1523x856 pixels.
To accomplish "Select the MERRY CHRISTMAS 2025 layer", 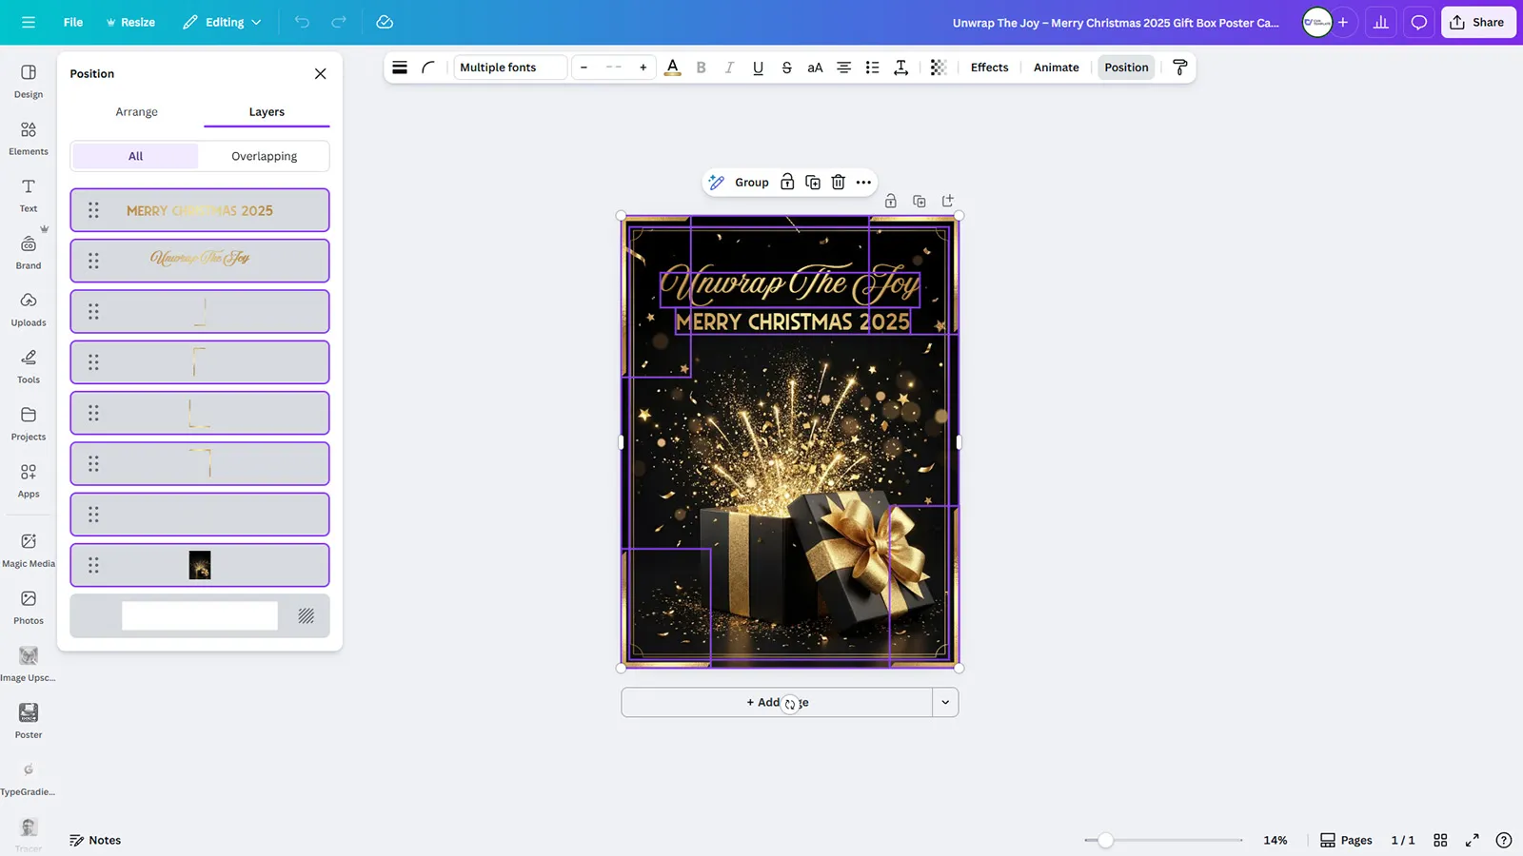I will (x=200, y=210).
